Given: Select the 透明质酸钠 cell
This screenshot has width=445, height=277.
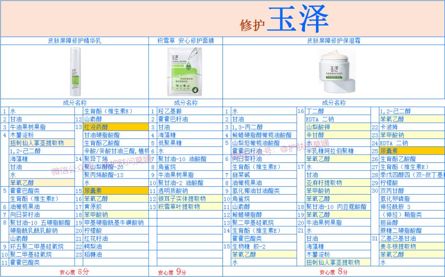Looking at the screenshot, I should (190, 191).
